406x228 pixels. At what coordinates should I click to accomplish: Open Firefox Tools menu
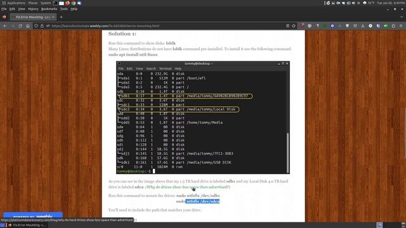click(64, 9)
